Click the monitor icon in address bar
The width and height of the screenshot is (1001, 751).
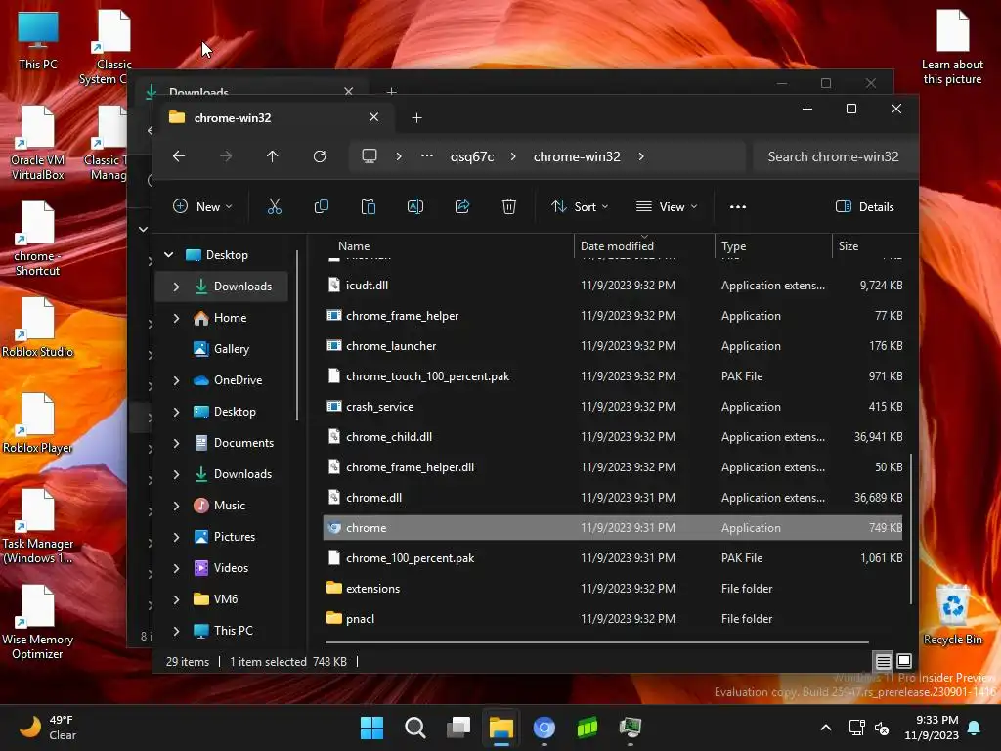pos(369,156)
